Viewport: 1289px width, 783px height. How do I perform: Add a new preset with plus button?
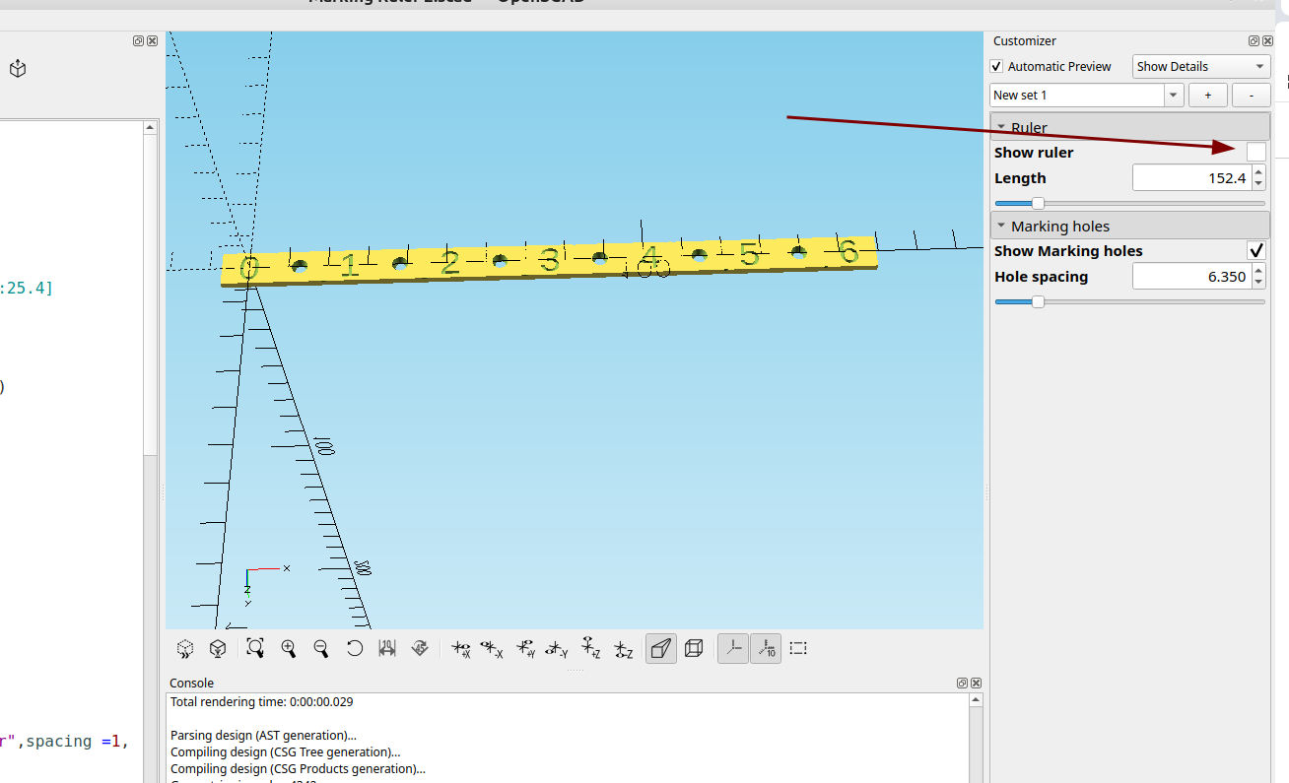1208,95
